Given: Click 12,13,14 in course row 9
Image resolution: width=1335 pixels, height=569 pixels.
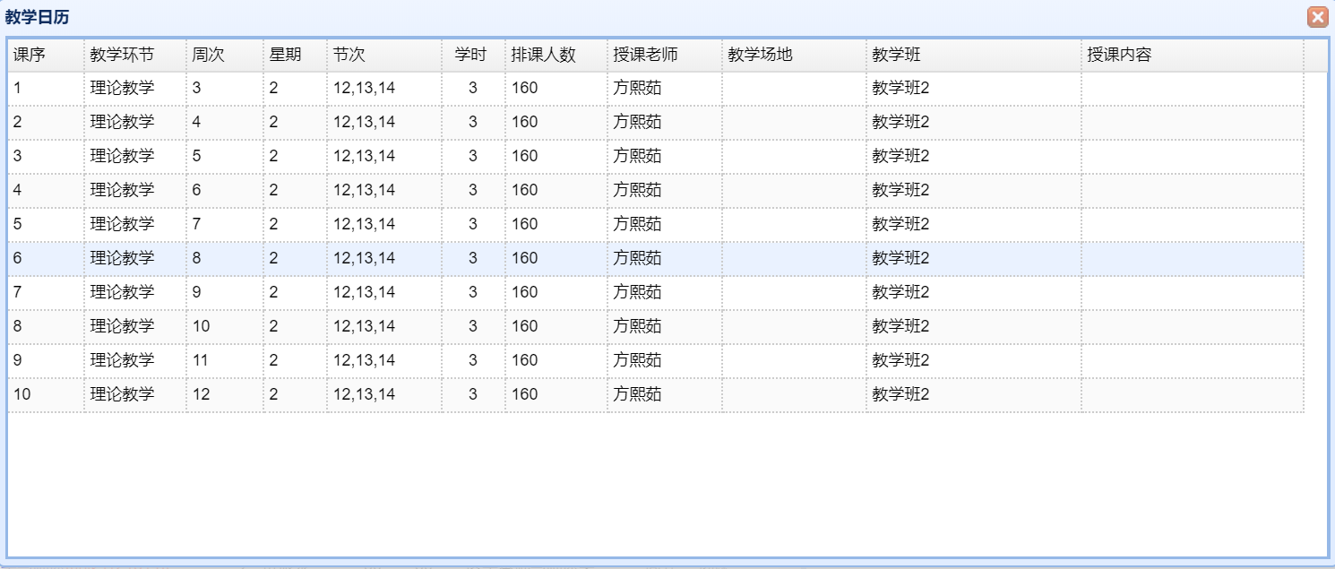Looking at the screenshot, I should (365, 360).
